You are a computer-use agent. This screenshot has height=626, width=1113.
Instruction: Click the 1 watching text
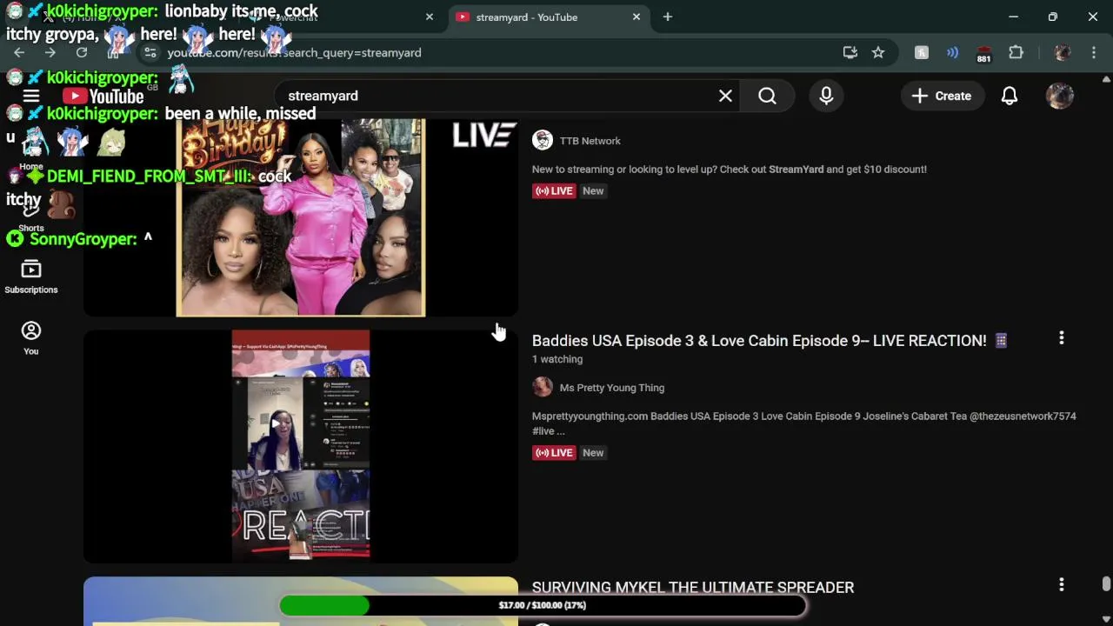[x=557, y=359]
